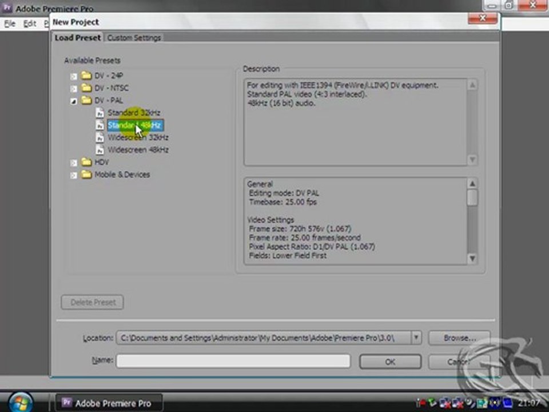The height and width of the screenshot is (412, 549).
Task: Click the Browse... button
Action: [459, 338]
